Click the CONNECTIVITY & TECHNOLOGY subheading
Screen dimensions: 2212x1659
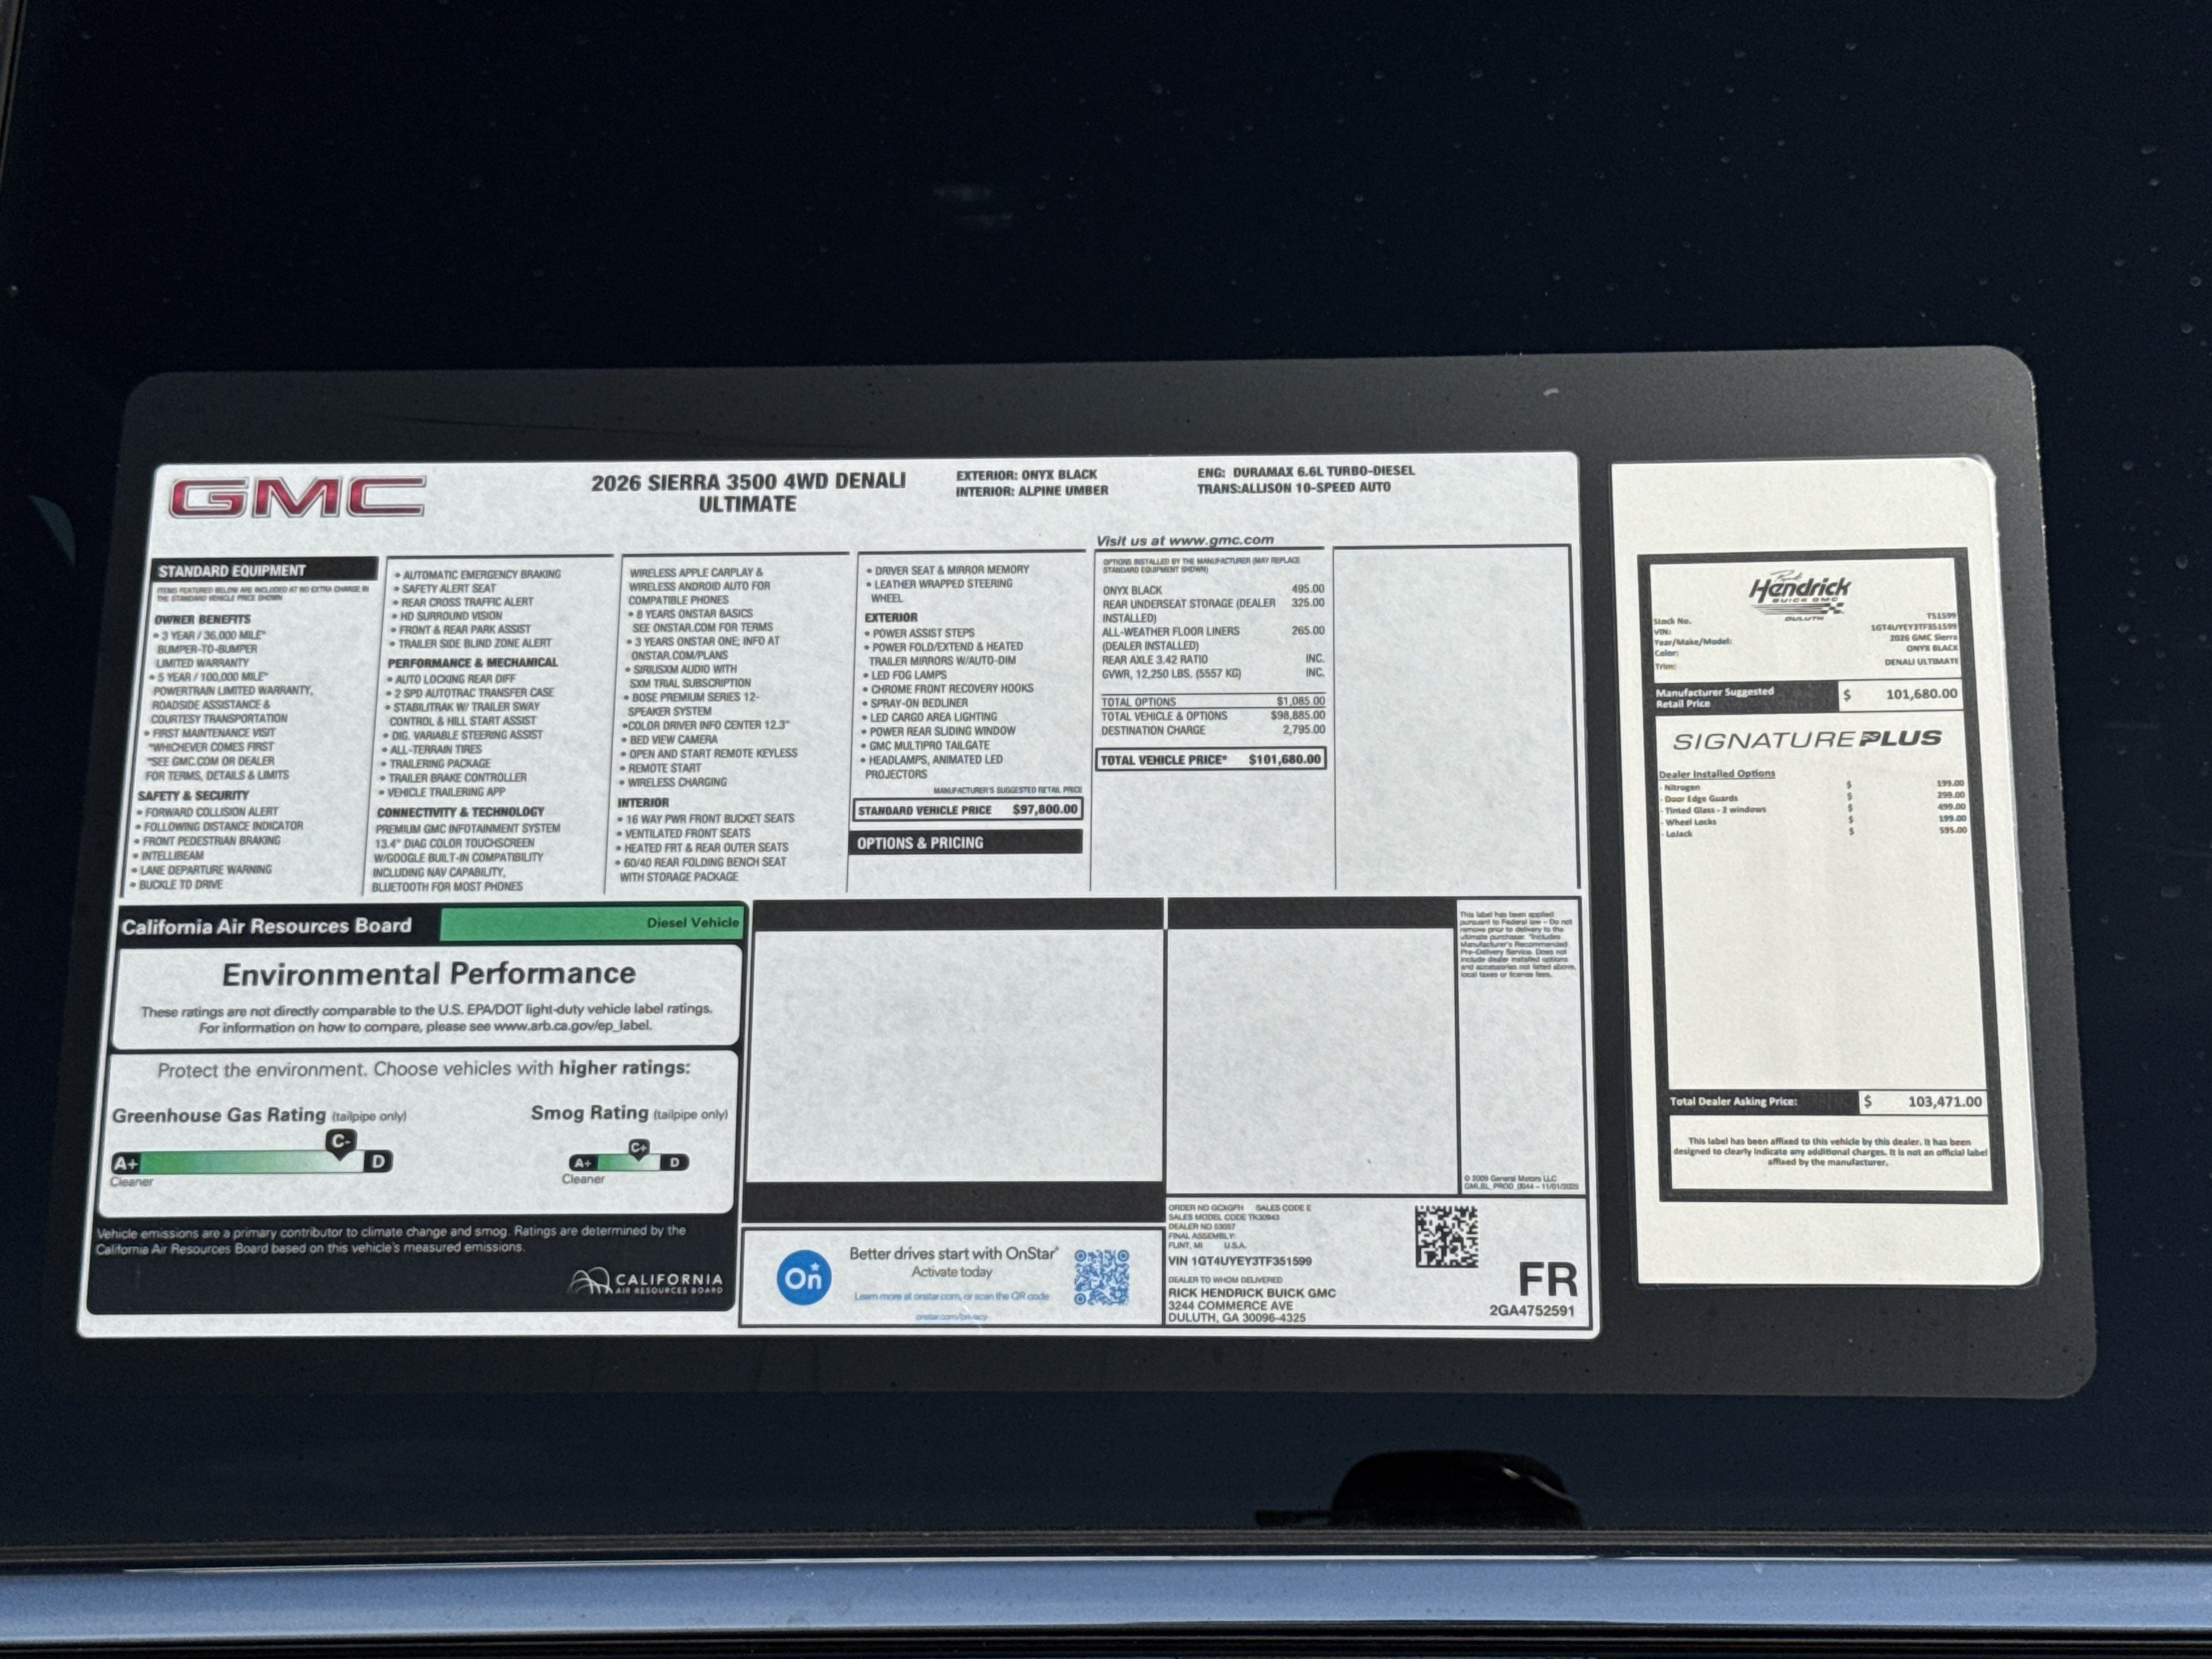coord(461,812)
